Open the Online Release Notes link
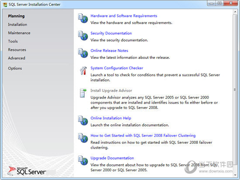 point(109,51)
